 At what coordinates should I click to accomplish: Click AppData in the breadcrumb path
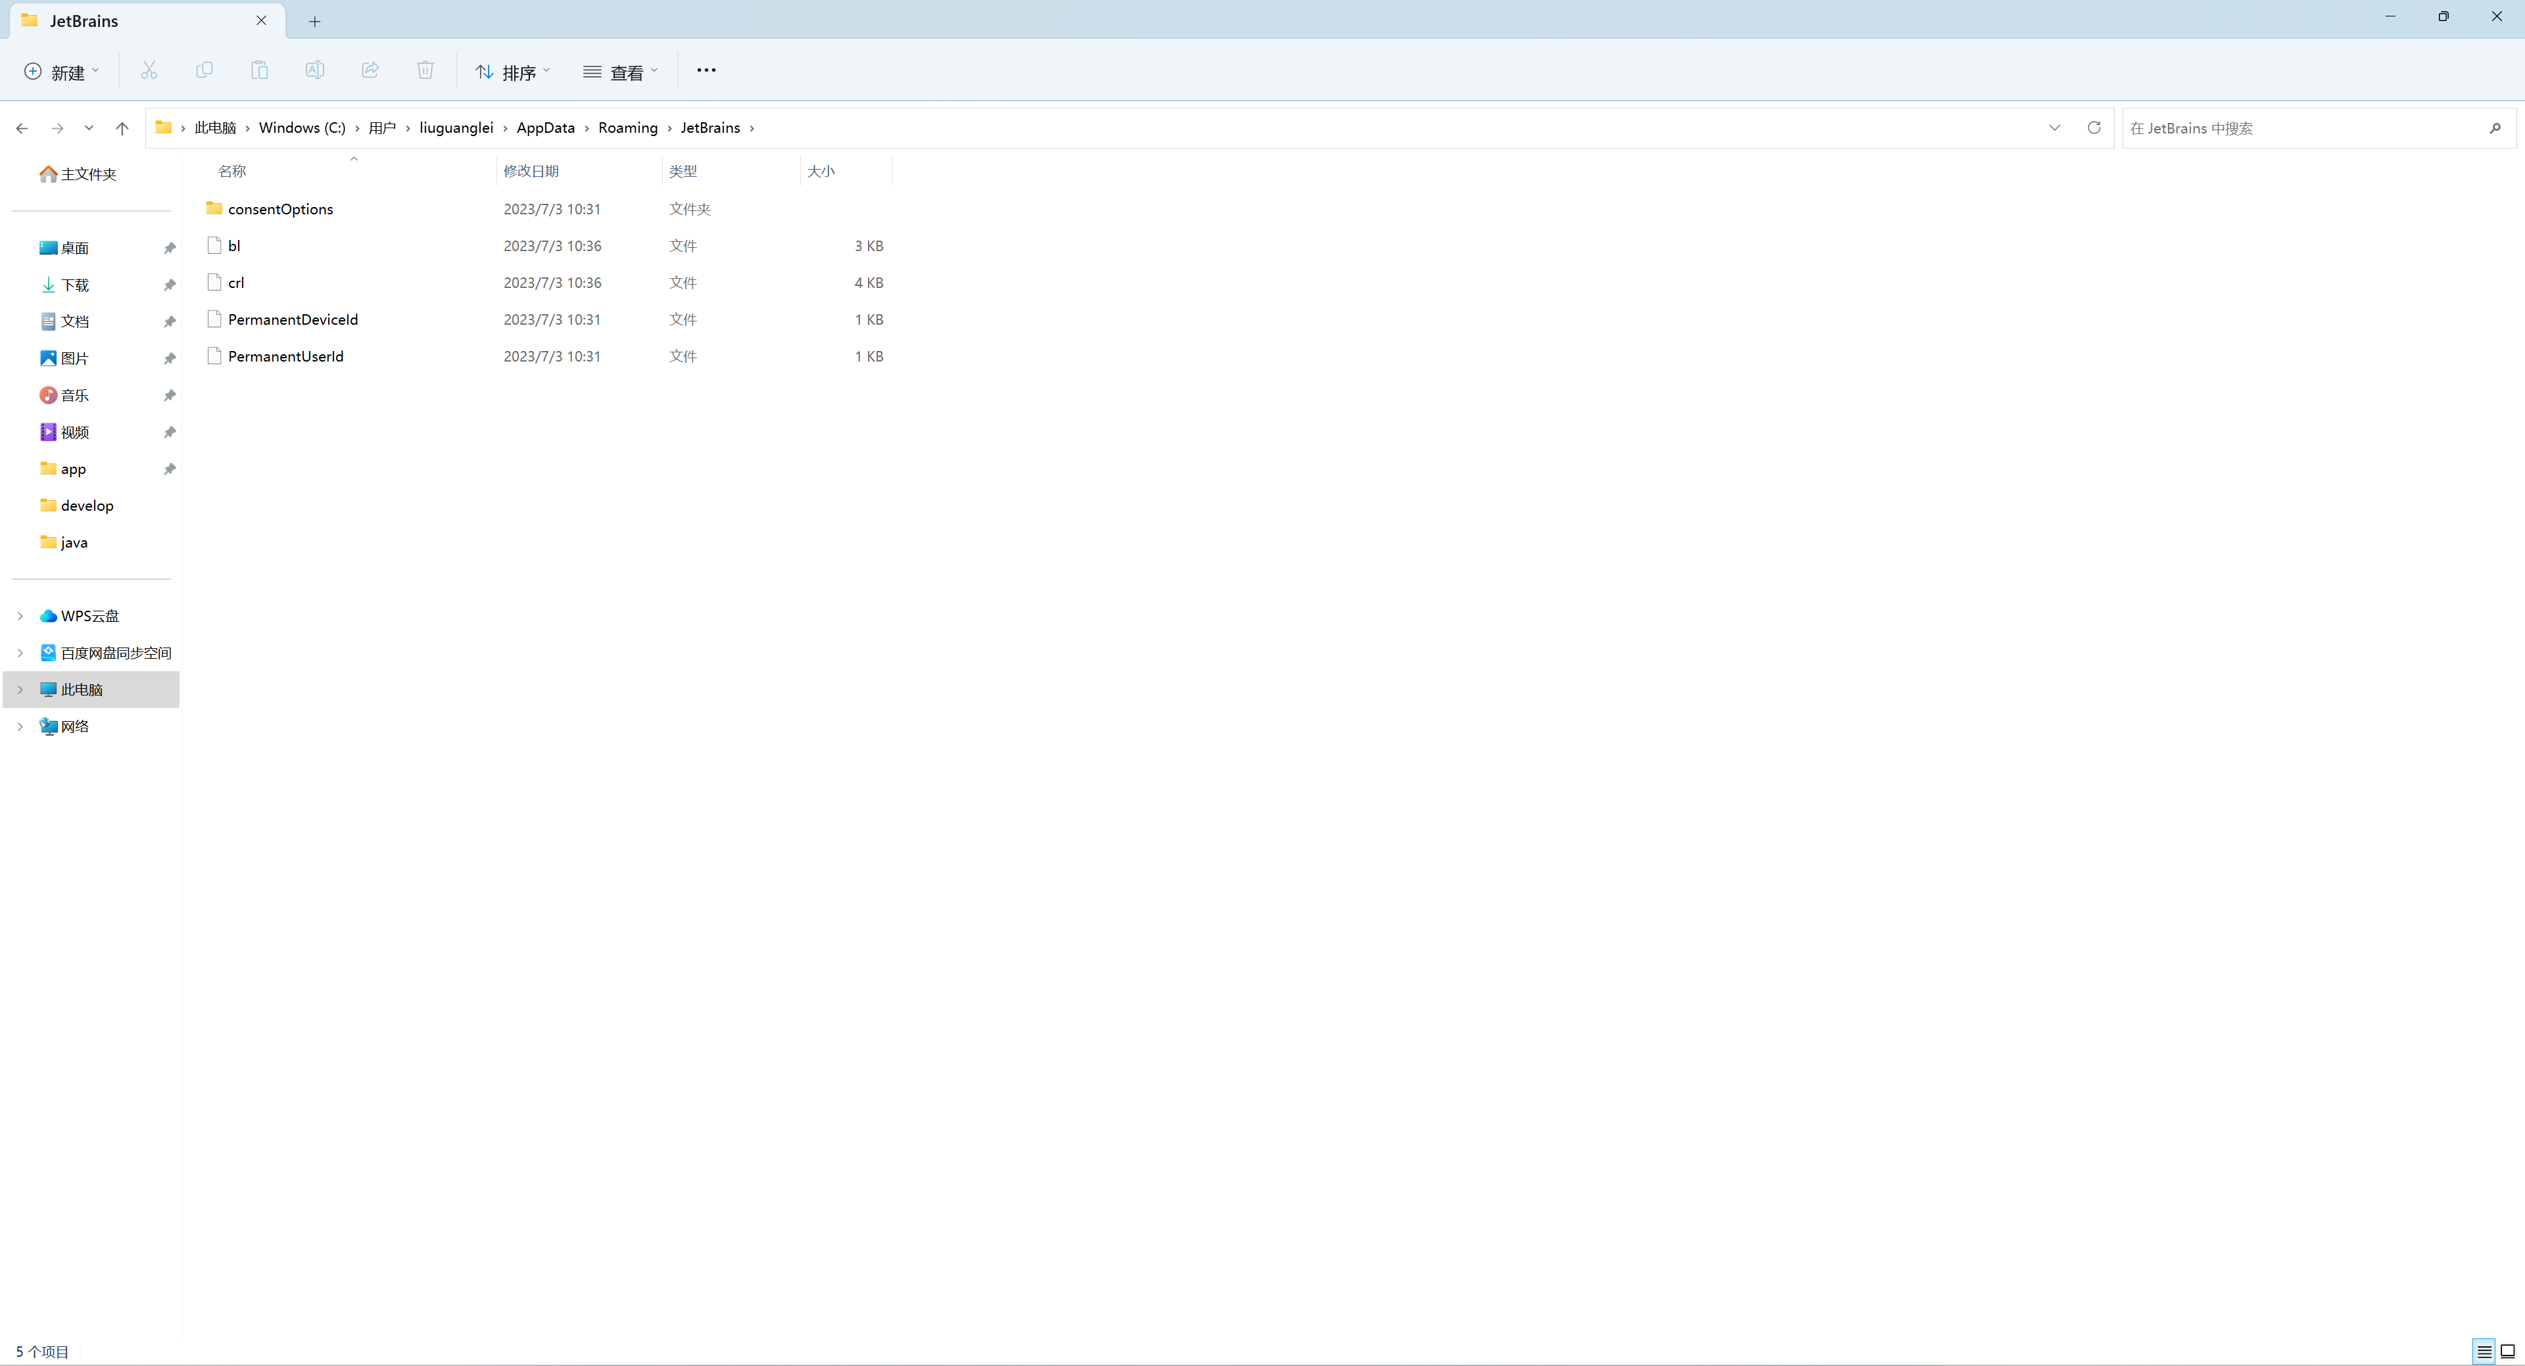pos(546,128)
